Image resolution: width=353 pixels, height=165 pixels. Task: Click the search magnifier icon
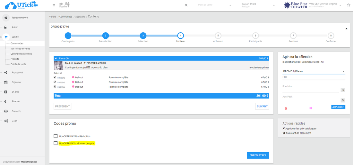(x=186, y=5)
